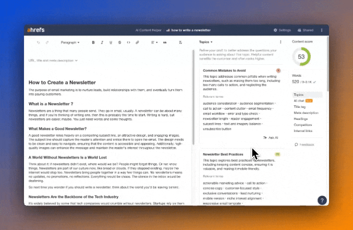353x230 pixels.
Task: Redo the last edit
Action: tap(47, 42)
